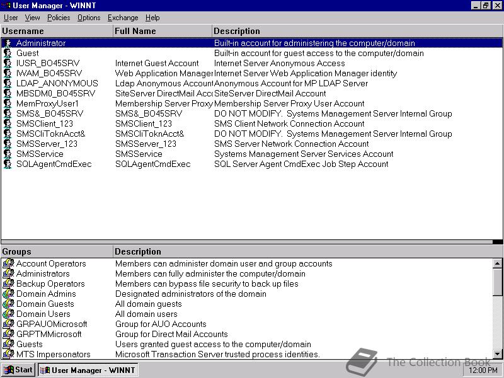Open the User menu
The width and height of the screenshot is (504, 378).
[x=11, y=18]
